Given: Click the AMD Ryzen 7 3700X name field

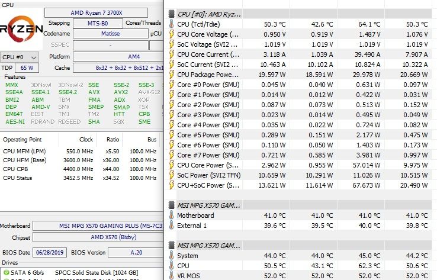Looking at the screenshot, I should [x=96, y=13].
